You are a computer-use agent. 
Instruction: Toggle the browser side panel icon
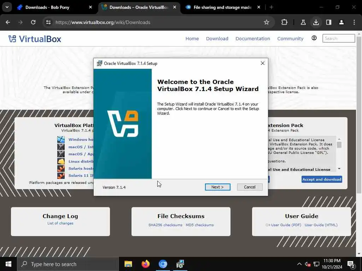(328, 22)
